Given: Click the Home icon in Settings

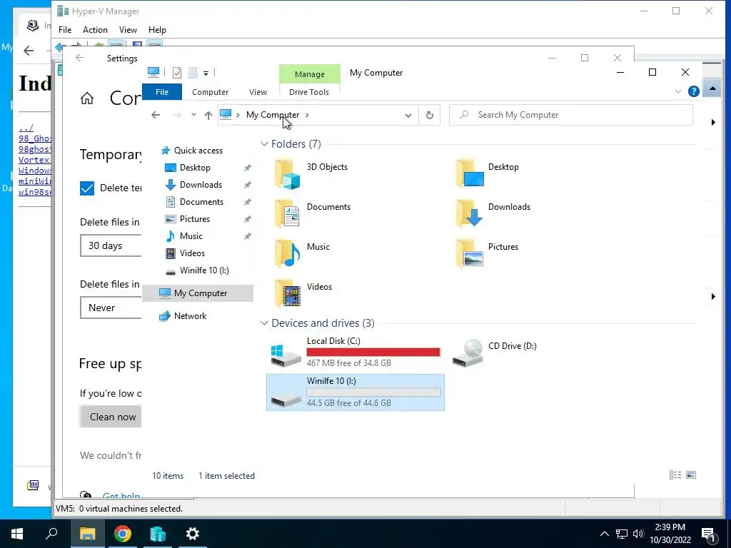Looking at the screenshot, I should (x=87, y=98).
